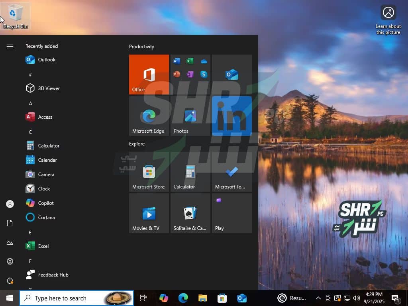Image resolution: width=408 pixels, height=306 pixels.
Task: Open the Microsoft Store tile
Action: point(149,172)
